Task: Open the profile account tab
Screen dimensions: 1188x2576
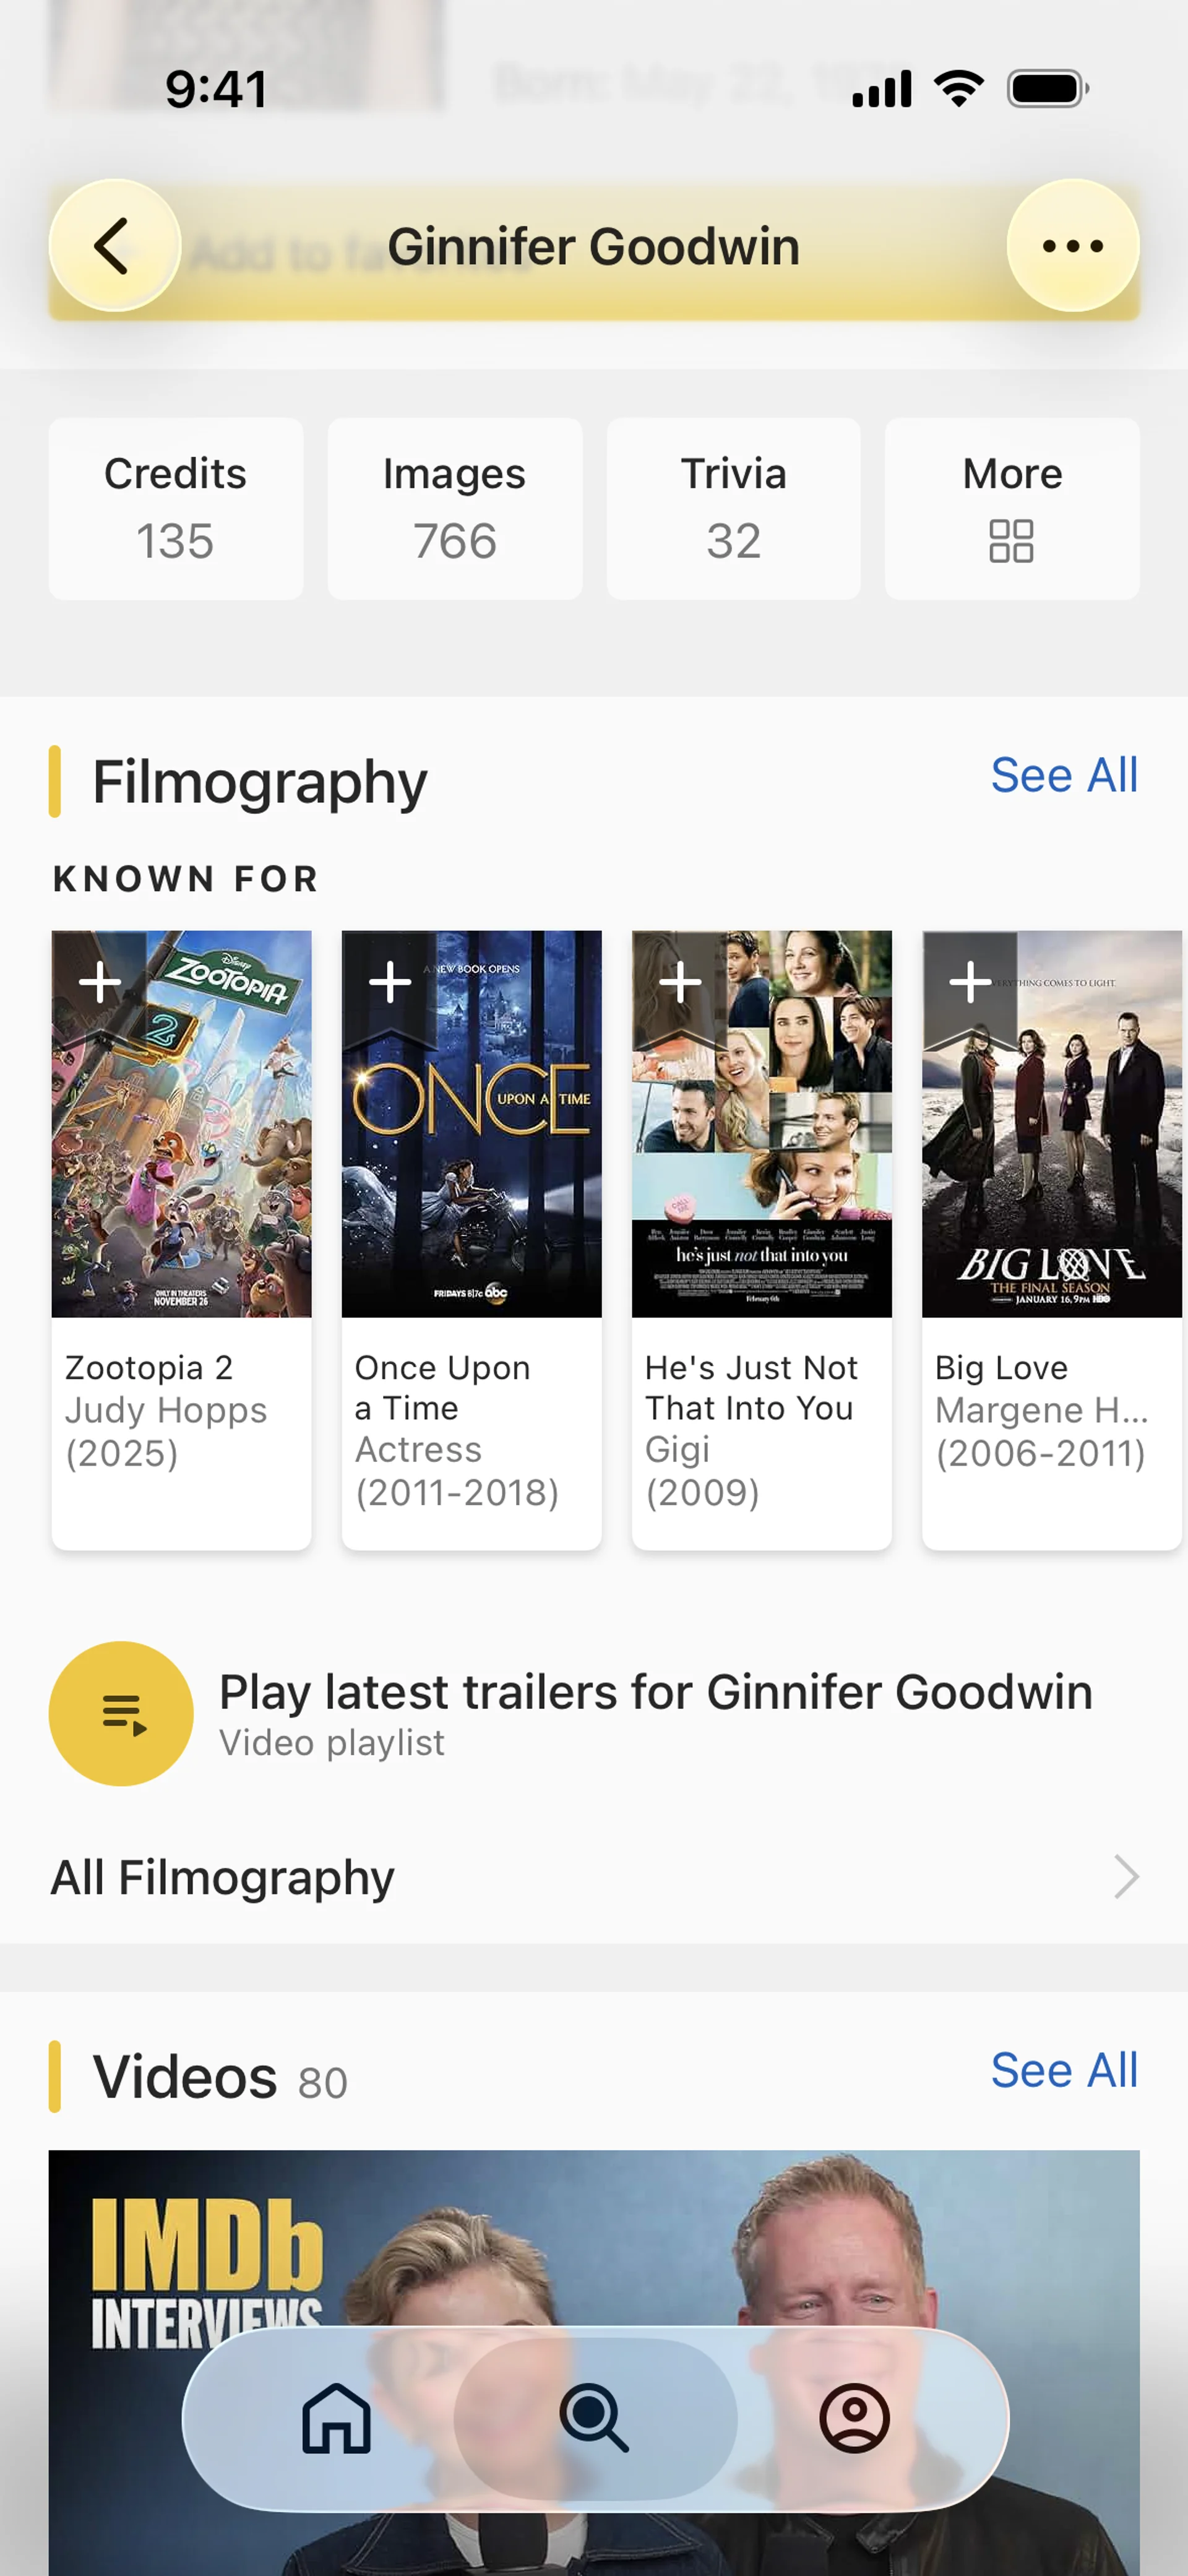Action: pyautogui.click(x=854, y=2418)
